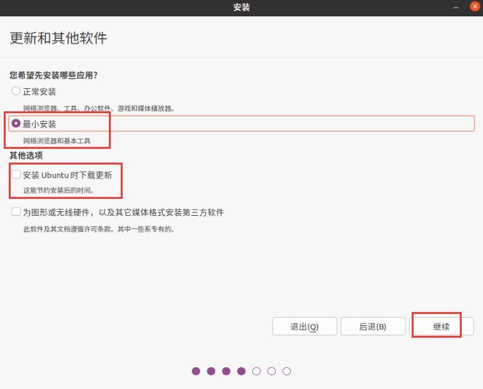Viewport: 483px width, 389px height.
Task: Select the 正常安装 radio button
Action: click(x=16, y=91)
